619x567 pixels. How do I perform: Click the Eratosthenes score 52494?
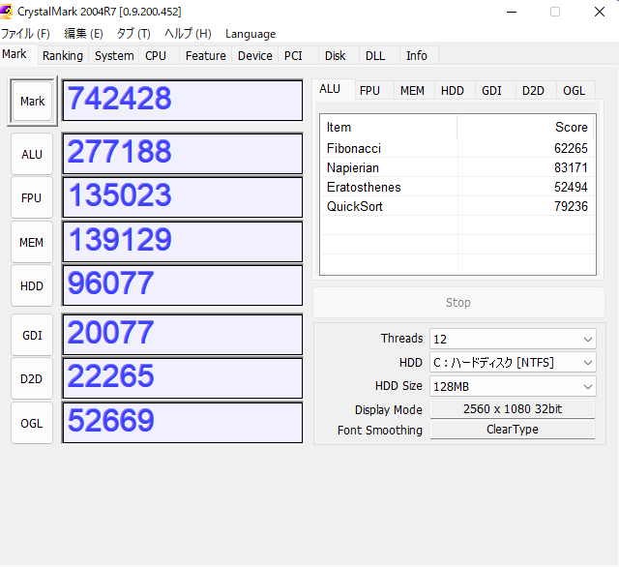point(571,187)
